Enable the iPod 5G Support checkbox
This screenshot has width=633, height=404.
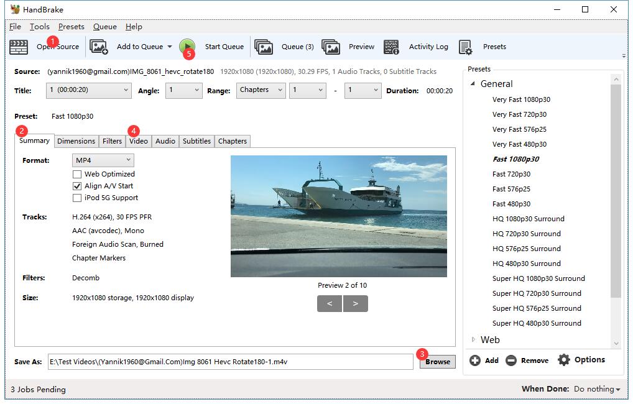[76, 198]
